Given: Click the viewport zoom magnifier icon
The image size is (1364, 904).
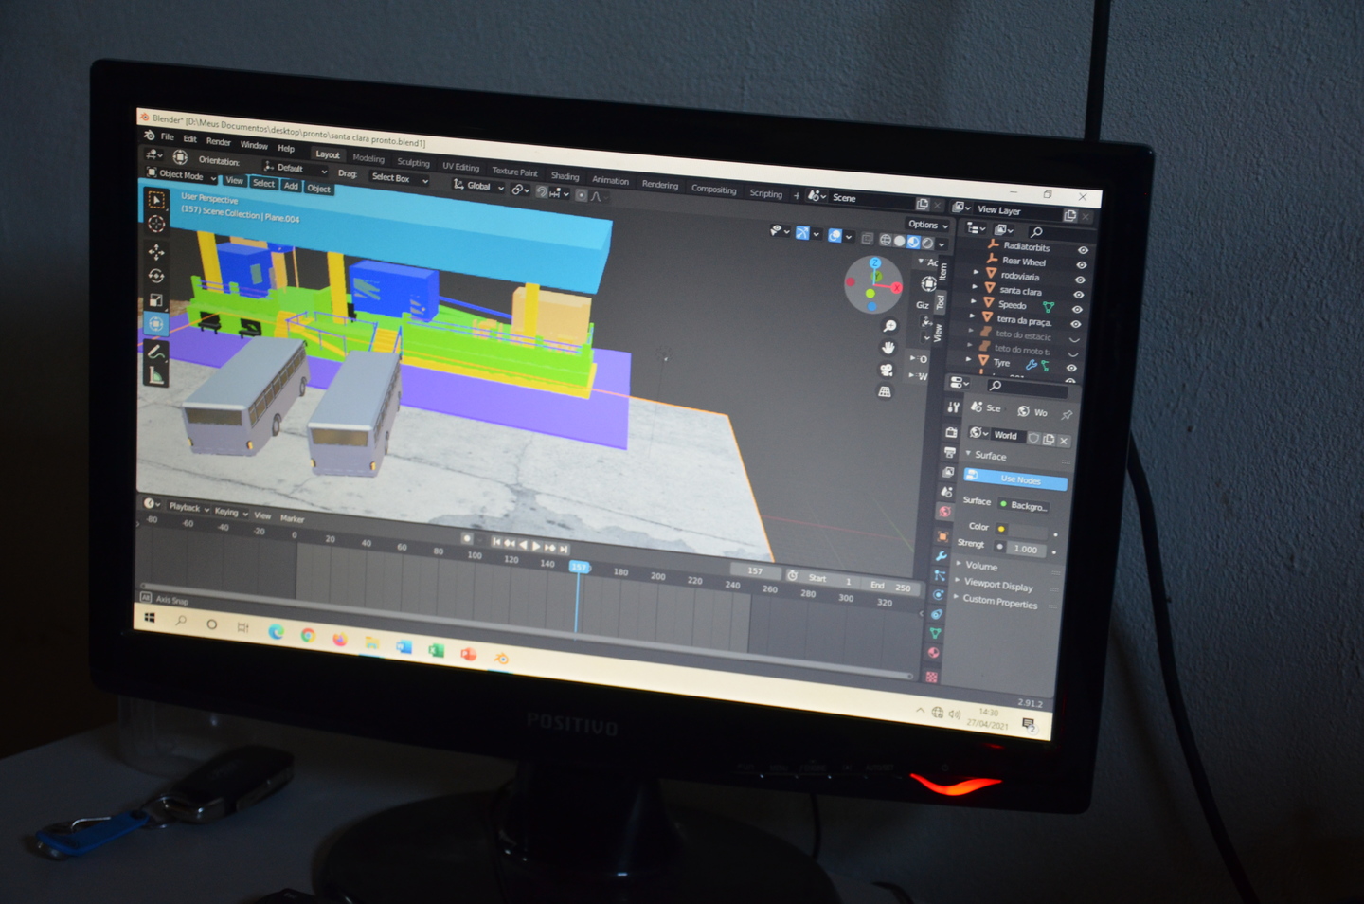Looking at the screenshot, I should pos(889,326).
